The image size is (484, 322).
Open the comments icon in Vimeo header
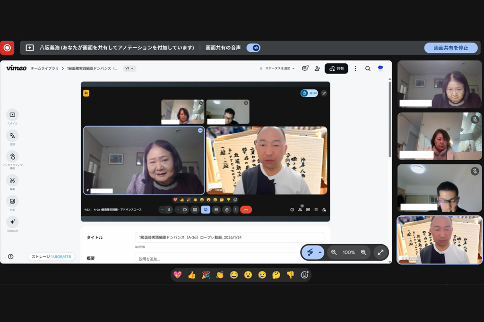tap(305, 68)
